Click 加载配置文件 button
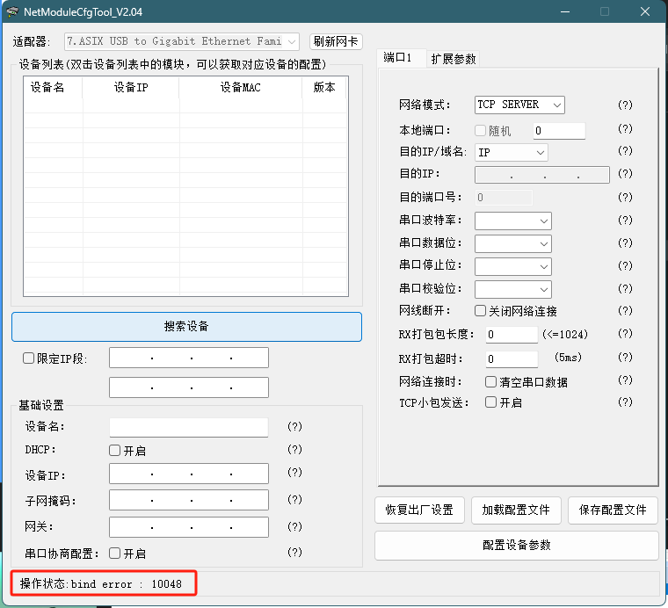This screenshot has height=608, width=668. click(516, 510)
